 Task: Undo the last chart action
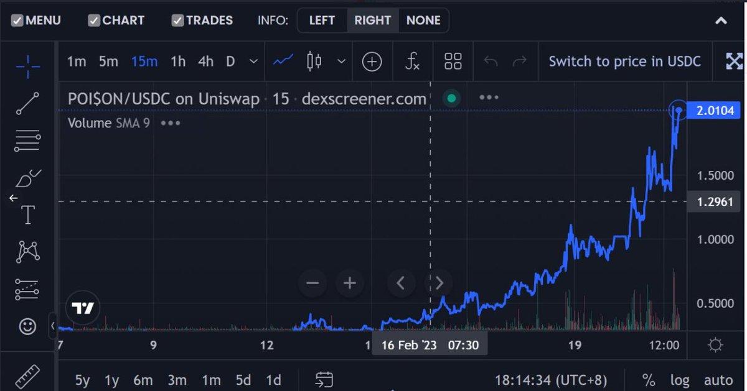[x=491, y=61]
